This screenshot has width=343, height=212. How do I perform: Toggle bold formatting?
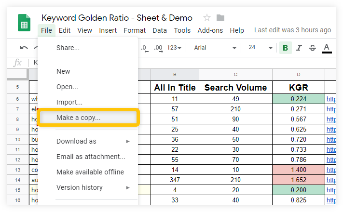(x=286, y=48)
